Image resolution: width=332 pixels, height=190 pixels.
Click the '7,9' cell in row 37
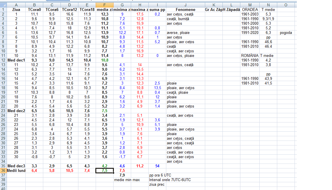tap(122, 175)
